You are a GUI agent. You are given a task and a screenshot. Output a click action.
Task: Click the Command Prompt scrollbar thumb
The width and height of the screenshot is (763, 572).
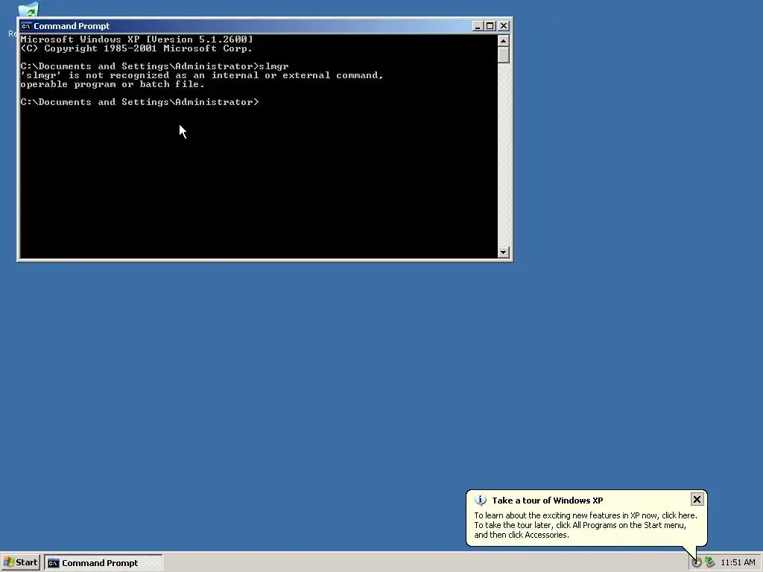[x=504, y=55]
